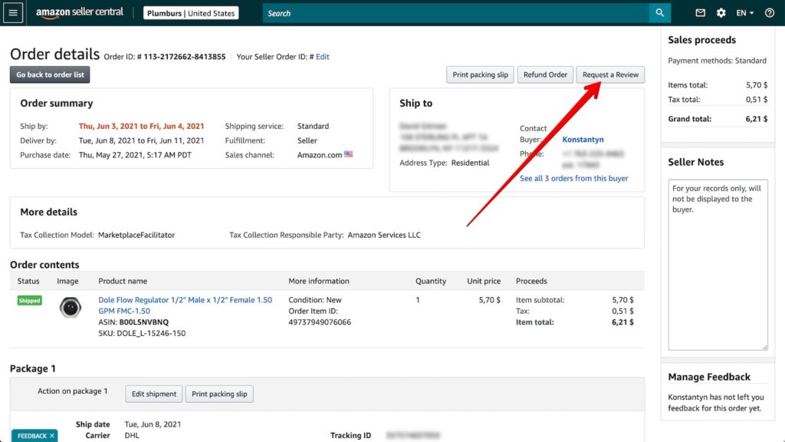Click the help question mark icon

tap(769, 13)
